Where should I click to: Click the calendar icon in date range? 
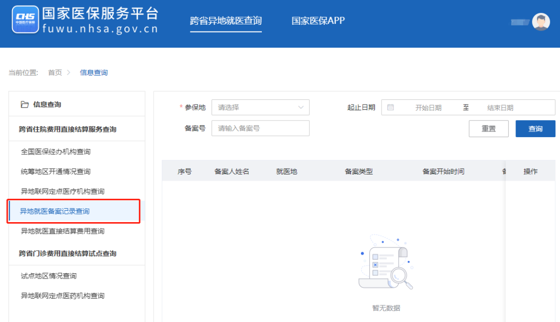(x=390, y=107)
